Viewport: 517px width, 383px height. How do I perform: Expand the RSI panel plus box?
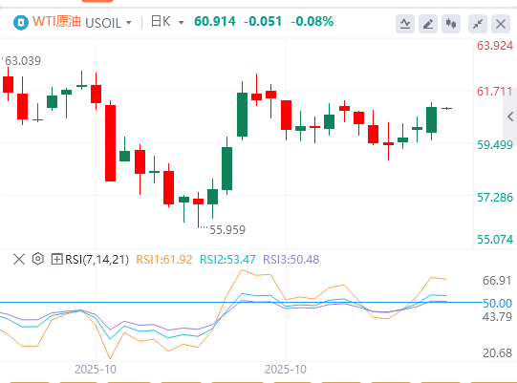pos(56,259)
